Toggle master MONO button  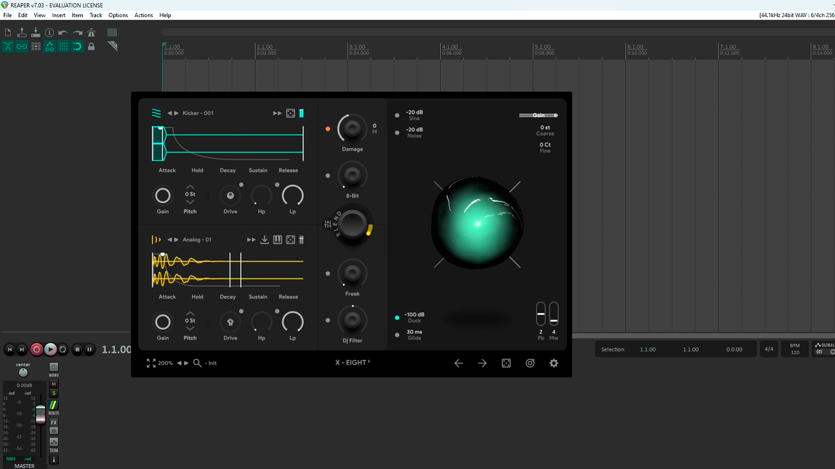(54, 367)
